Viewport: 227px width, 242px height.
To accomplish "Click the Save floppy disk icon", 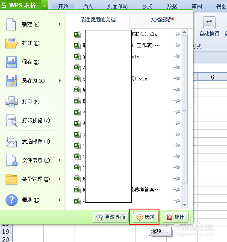I will click(12, 62).
